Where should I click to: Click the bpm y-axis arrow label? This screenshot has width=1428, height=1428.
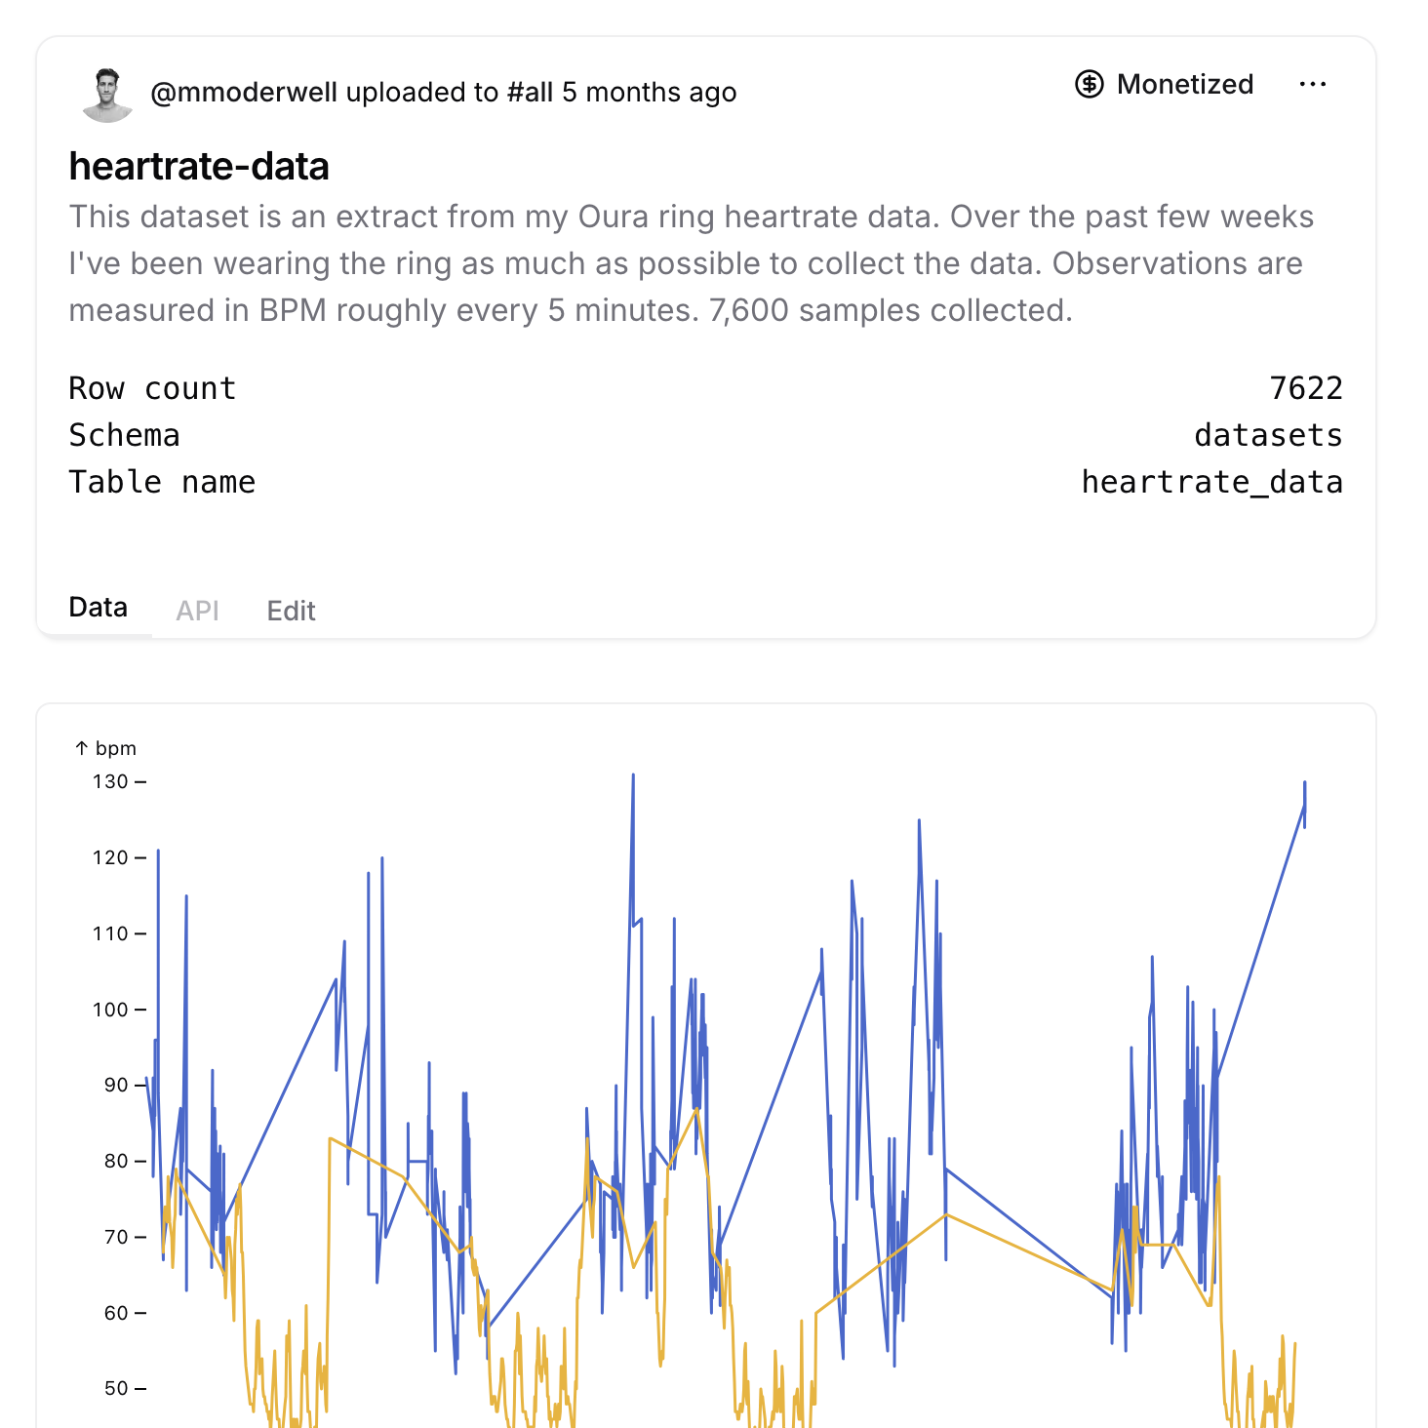105,748
